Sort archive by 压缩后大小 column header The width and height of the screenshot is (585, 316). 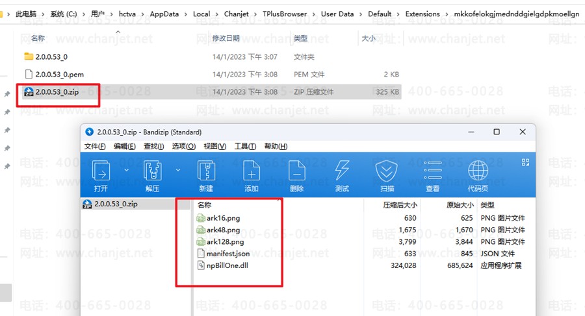(x=400, y=204)
